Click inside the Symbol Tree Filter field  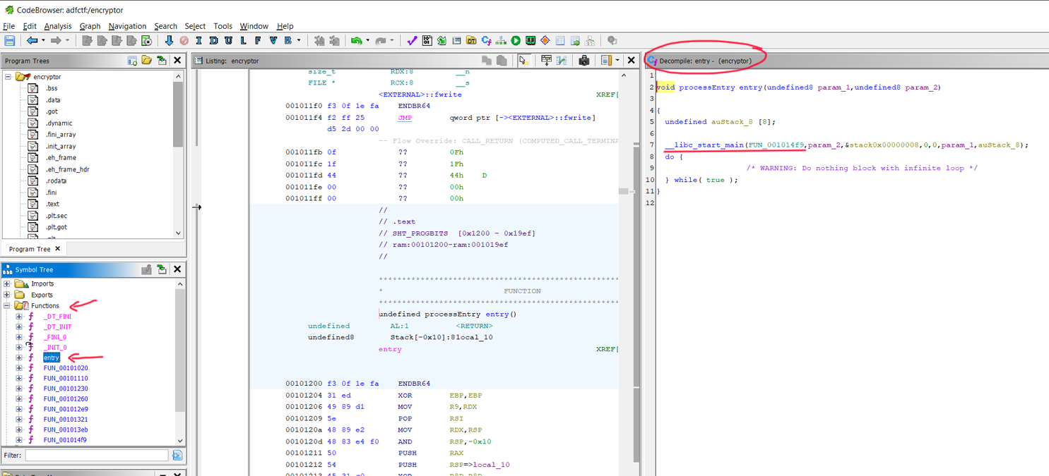tap(95, 455)
